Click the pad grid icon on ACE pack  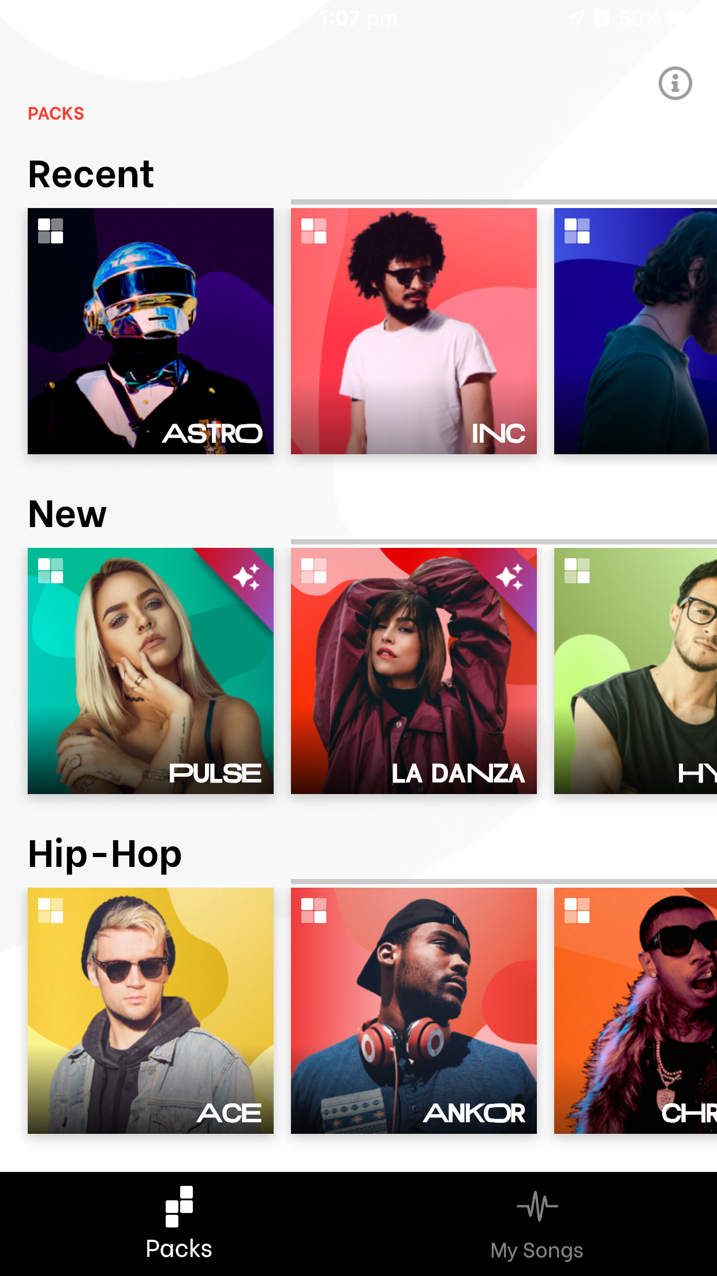coord(50,910)
